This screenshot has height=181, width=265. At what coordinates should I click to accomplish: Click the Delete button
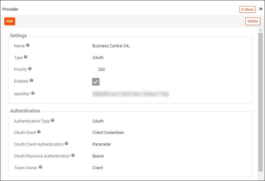pos(253,21)
